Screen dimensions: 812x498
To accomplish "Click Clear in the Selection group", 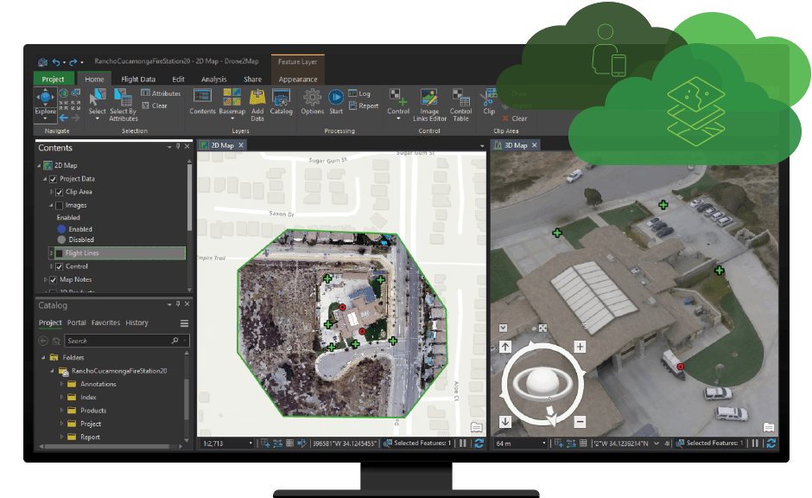I will [x=155, y=105].
